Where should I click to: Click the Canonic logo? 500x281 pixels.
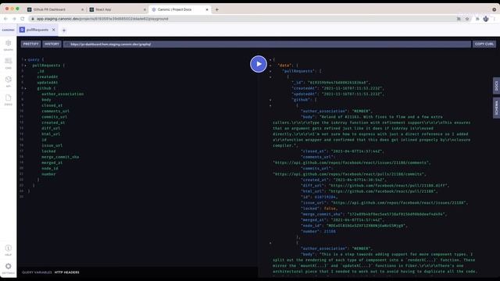[x=9, y=30]
